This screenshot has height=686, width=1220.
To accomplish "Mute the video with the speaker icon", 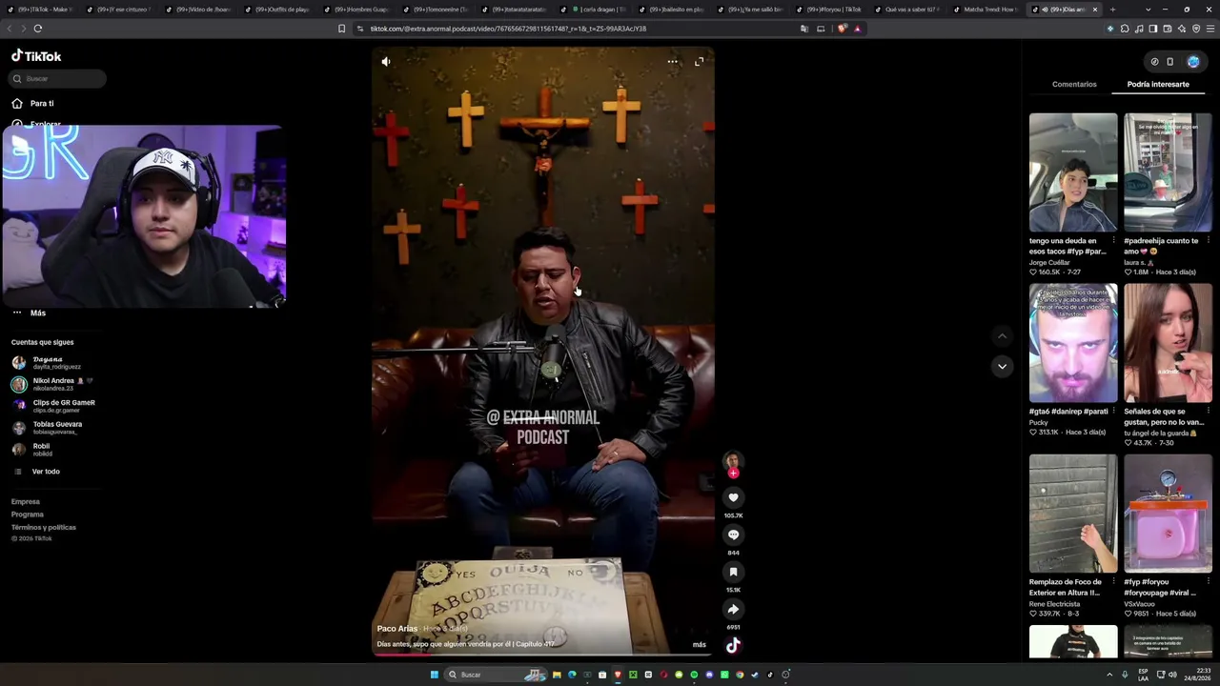I will pyautogui.click(x=386, y=61).
